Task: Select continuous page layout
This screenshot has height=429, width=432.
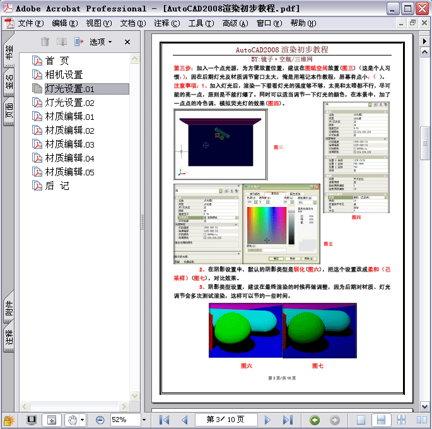Action: coord(381,420)
